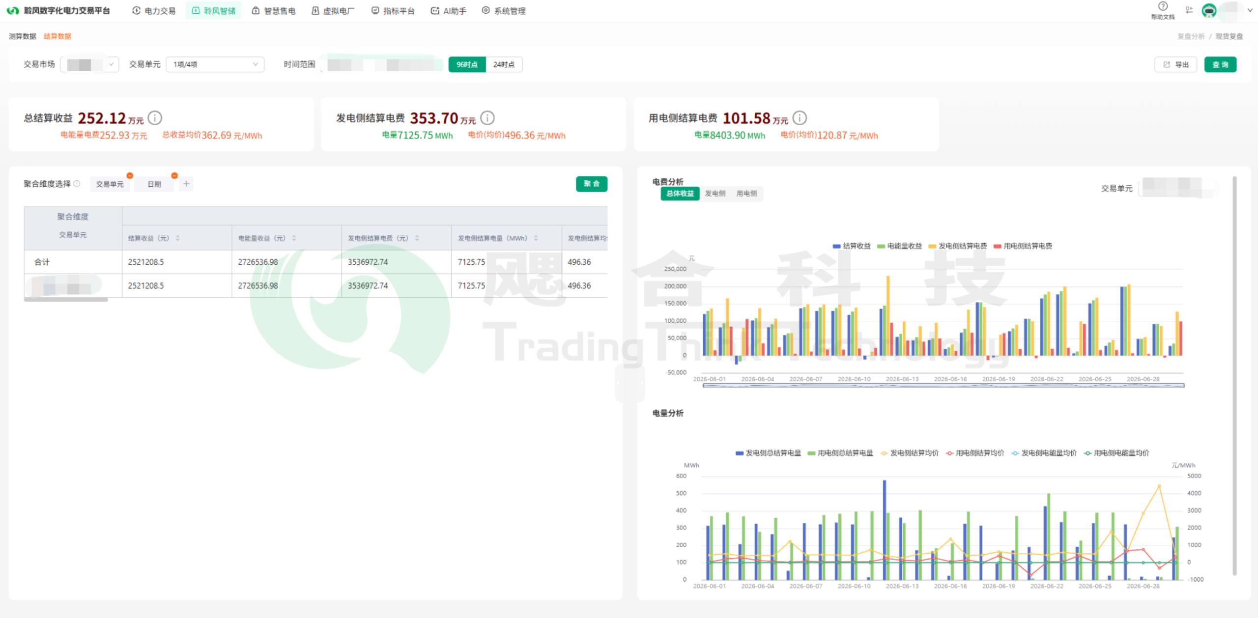Screen dimensions: 1258x618
Task: Toggle 结算收益 series in the fee chart
Action: [x=852, y=246]
